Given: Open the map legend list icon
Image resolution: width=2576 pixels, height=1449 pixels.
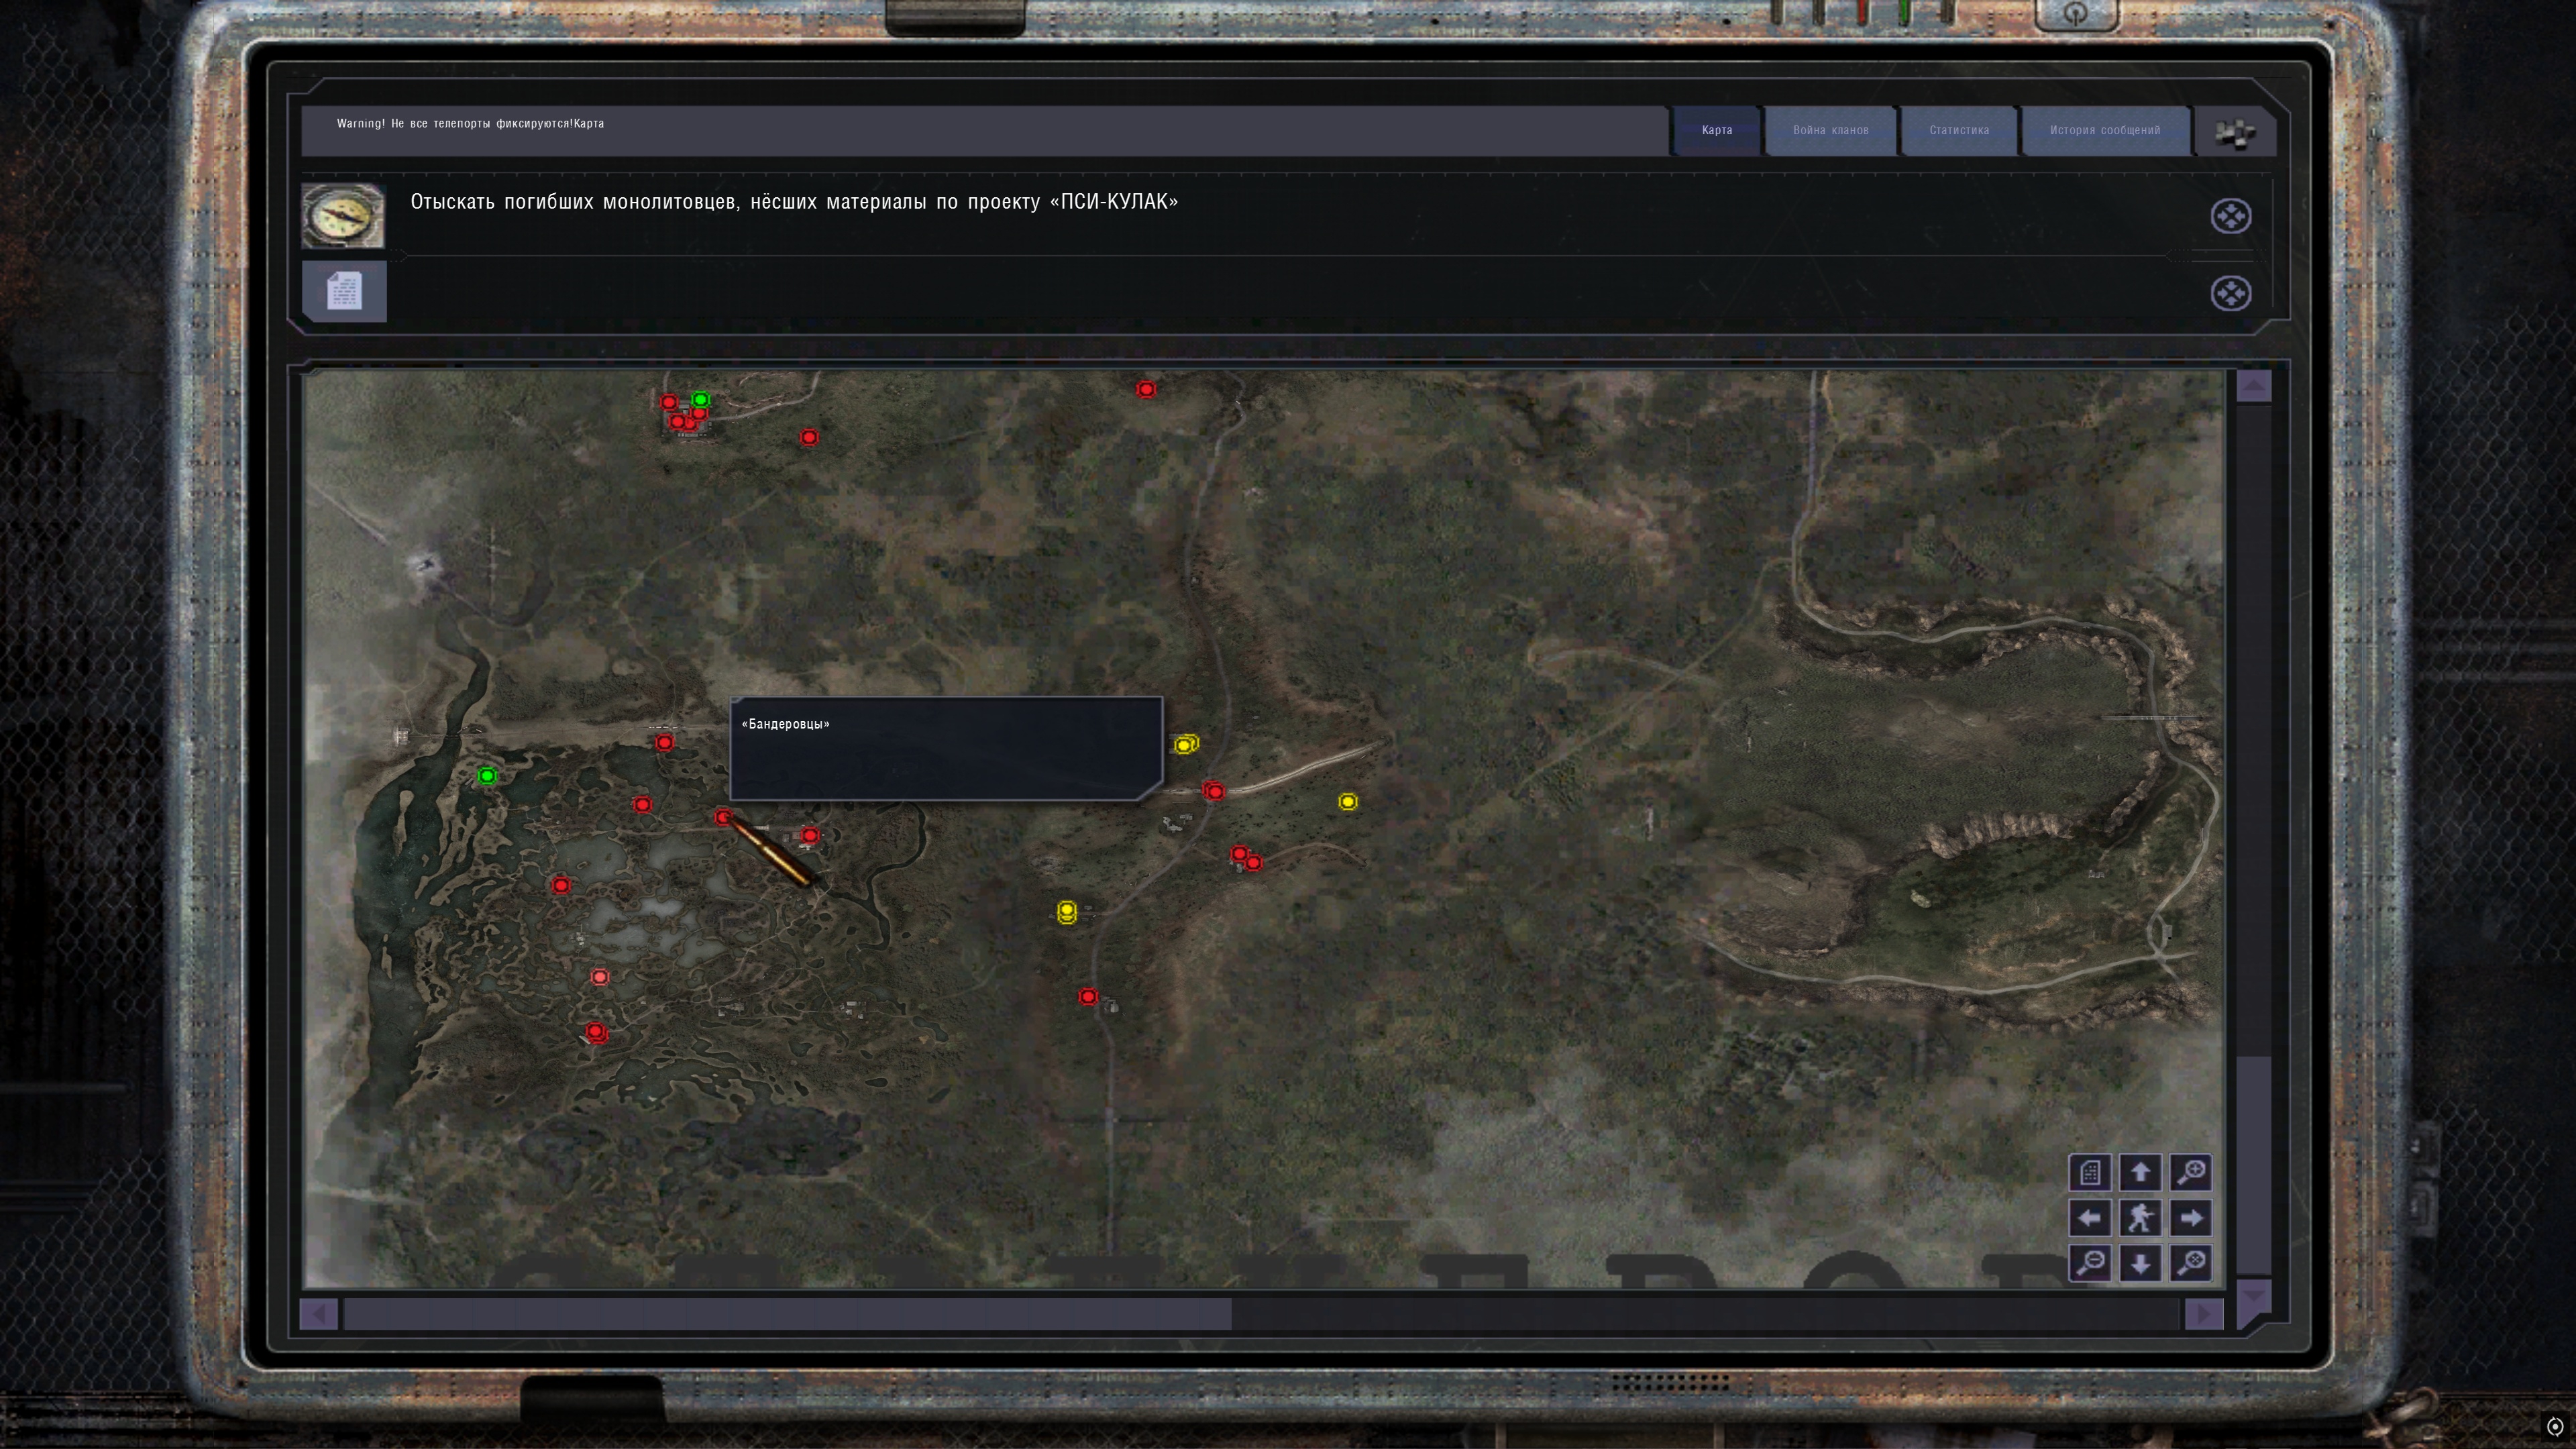Looking at the screenshot, I should point(2090,1172).
